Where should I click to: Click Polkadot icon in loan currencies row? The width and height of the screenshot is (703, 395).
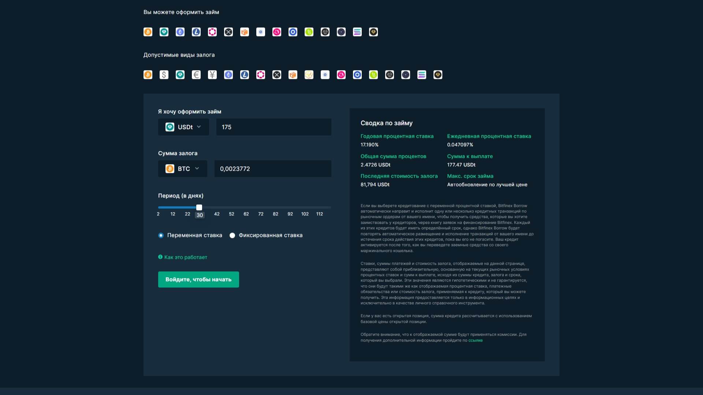[x=212, y=32]
